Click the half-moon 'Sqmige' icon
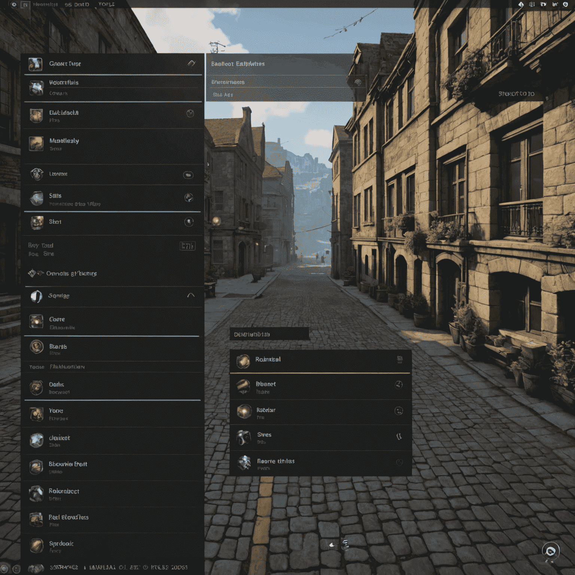Image resolution: width=575 pixels, height=575 pixels. (x=36, y=296)
